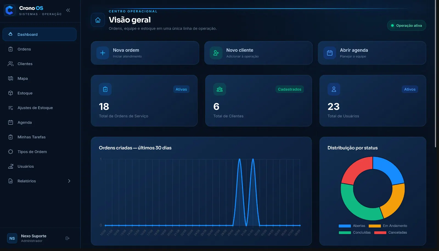Click the Usuários icon in sidebar
Image resolution: width=439 pixels, height=251 pixels.
point(11,166)
